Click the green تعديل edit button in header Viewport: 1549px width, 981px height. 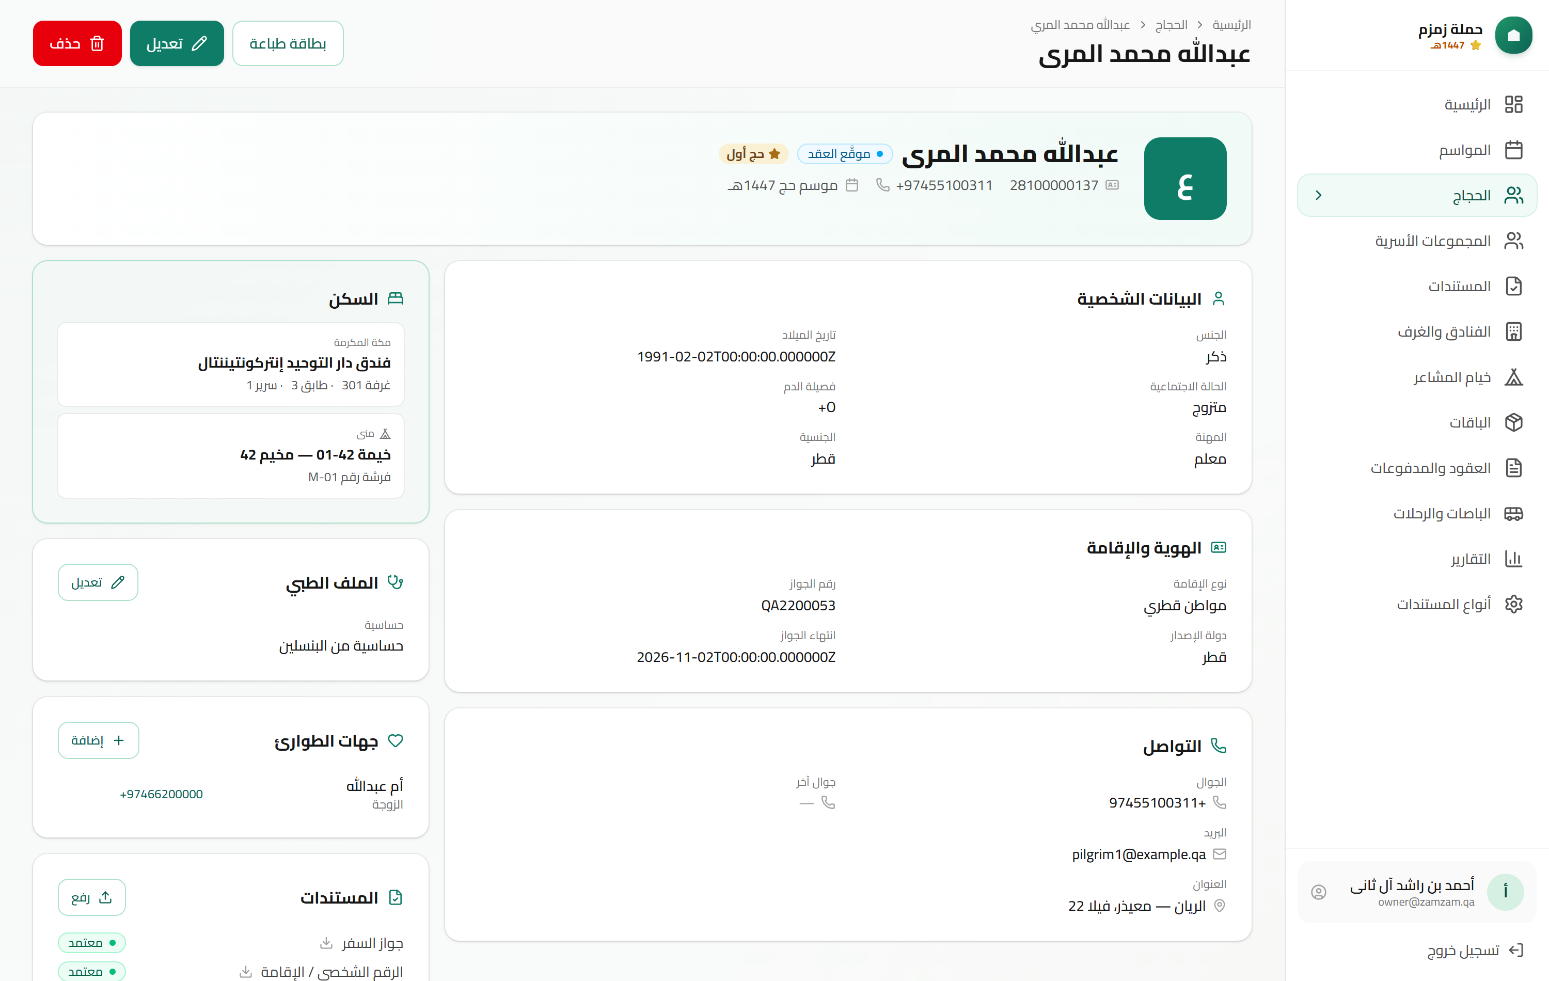[x=177, y=43]
